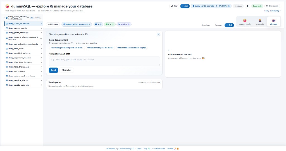Go back to All tables

pos(53,24)
